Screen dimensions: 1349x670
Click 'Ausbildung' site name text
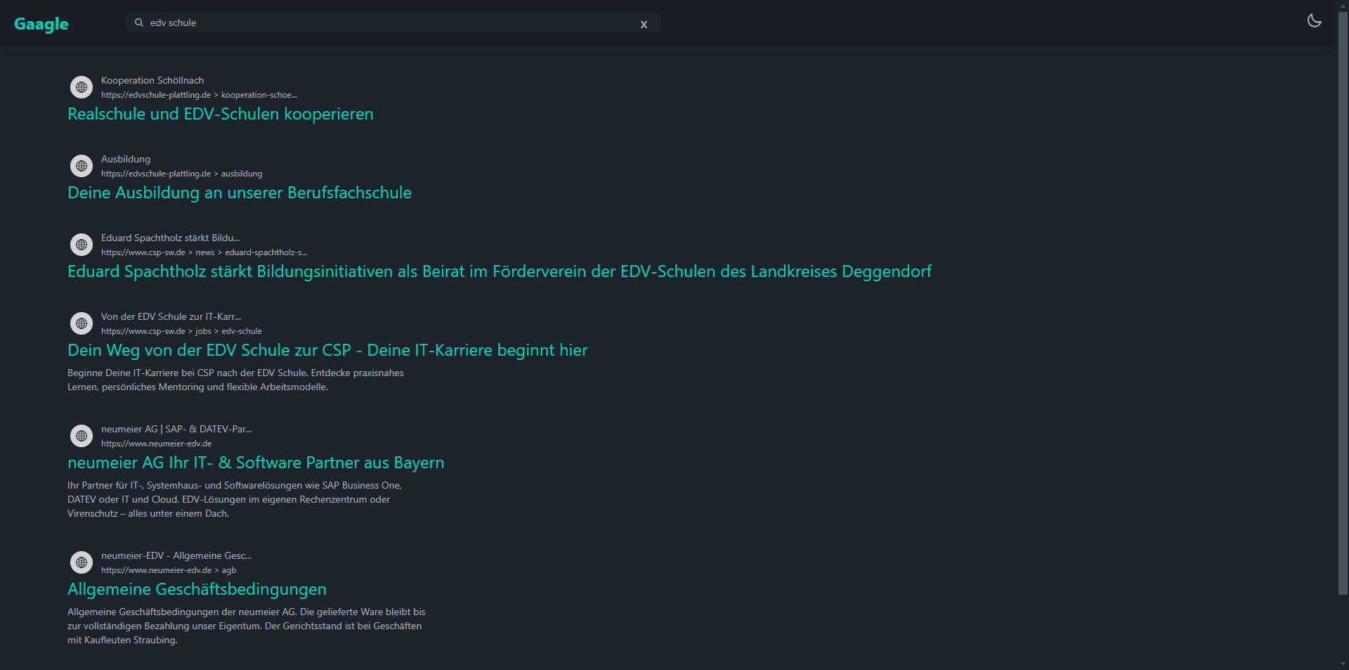(126, 160)
